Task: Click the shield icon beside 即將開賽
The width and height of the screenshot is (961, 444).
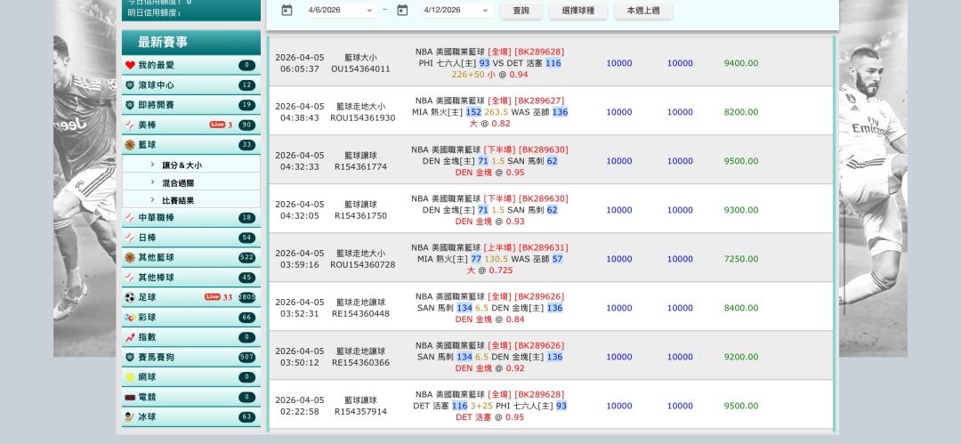Action: pyautogui.click(x=130, y=105)
